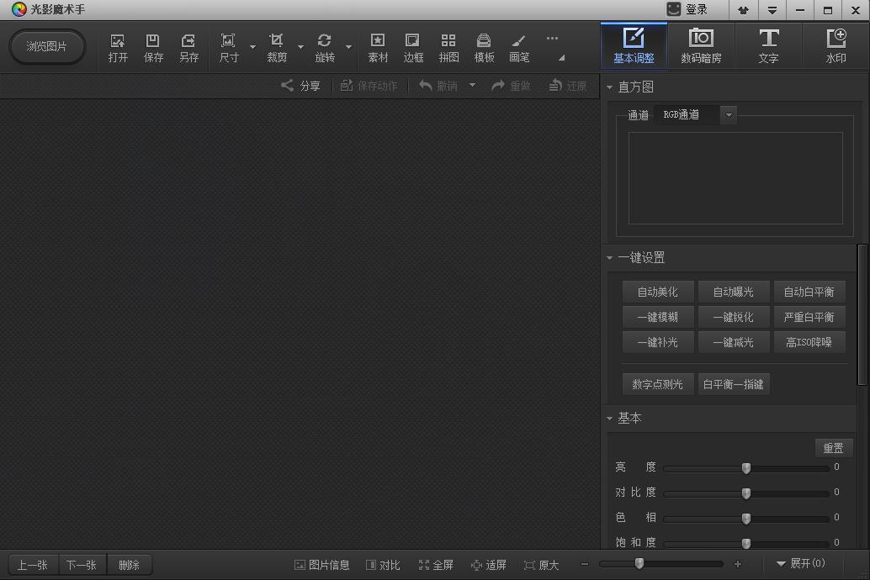
Task: Open the dropdown arrow next to 尺寸
Action: pyautogui.click(x=252, y=47)
